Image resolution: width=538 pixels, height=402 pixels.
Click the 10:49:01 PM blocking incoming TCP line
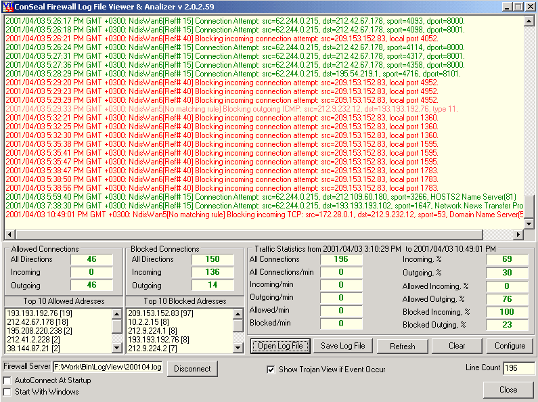coord(264,215)
